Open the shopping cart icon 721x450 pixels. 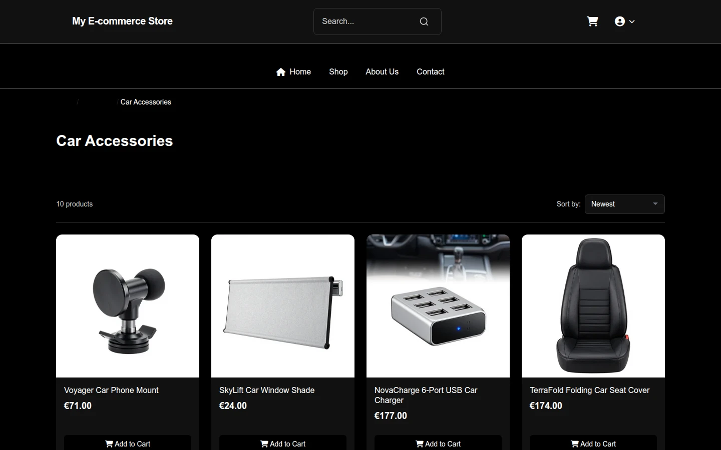[592, 21]
